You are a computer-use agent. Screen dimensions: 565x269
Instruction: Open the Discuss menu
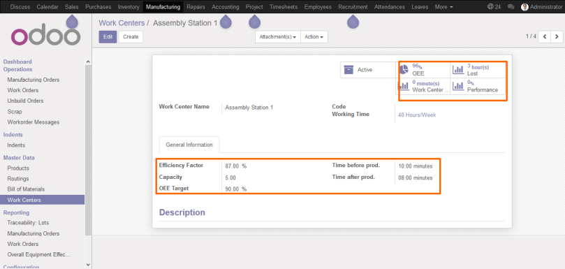[20, 7]
